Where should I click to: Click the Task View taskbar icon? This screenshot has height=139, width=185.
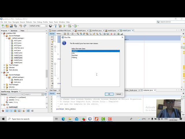(x=56, y=119)
